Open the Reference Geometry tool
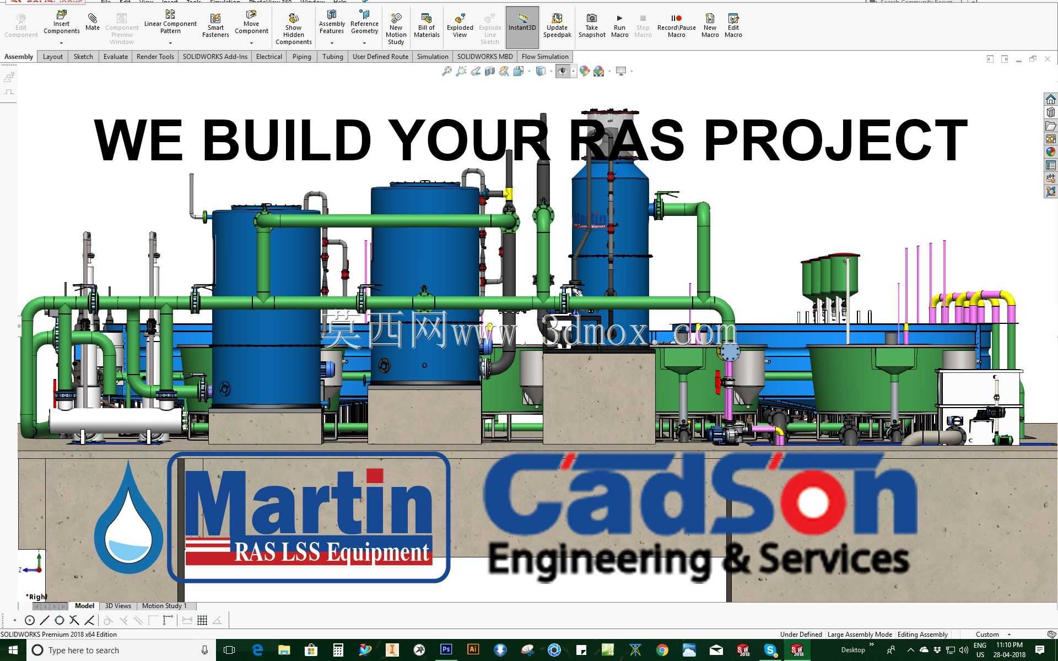This screenshot has height=661, width=1058. (x=364, y=23)
